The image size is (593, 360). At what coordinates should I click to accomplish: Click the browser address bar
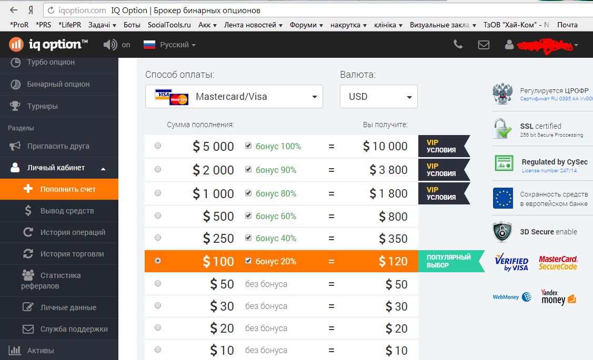316,10
